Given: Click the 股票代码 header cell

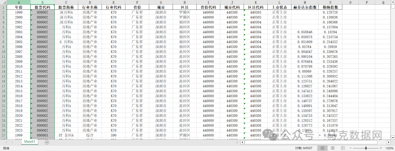Looking at the screenshot, I should (x=42, y=7).
